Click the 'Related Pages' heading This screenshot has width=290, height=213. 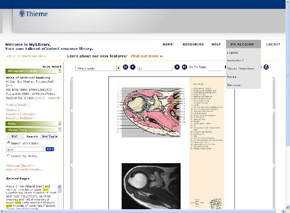[18, 179]
